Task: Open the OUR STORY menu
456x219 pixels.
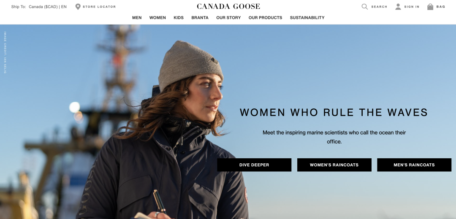Action: pos(228,18)
